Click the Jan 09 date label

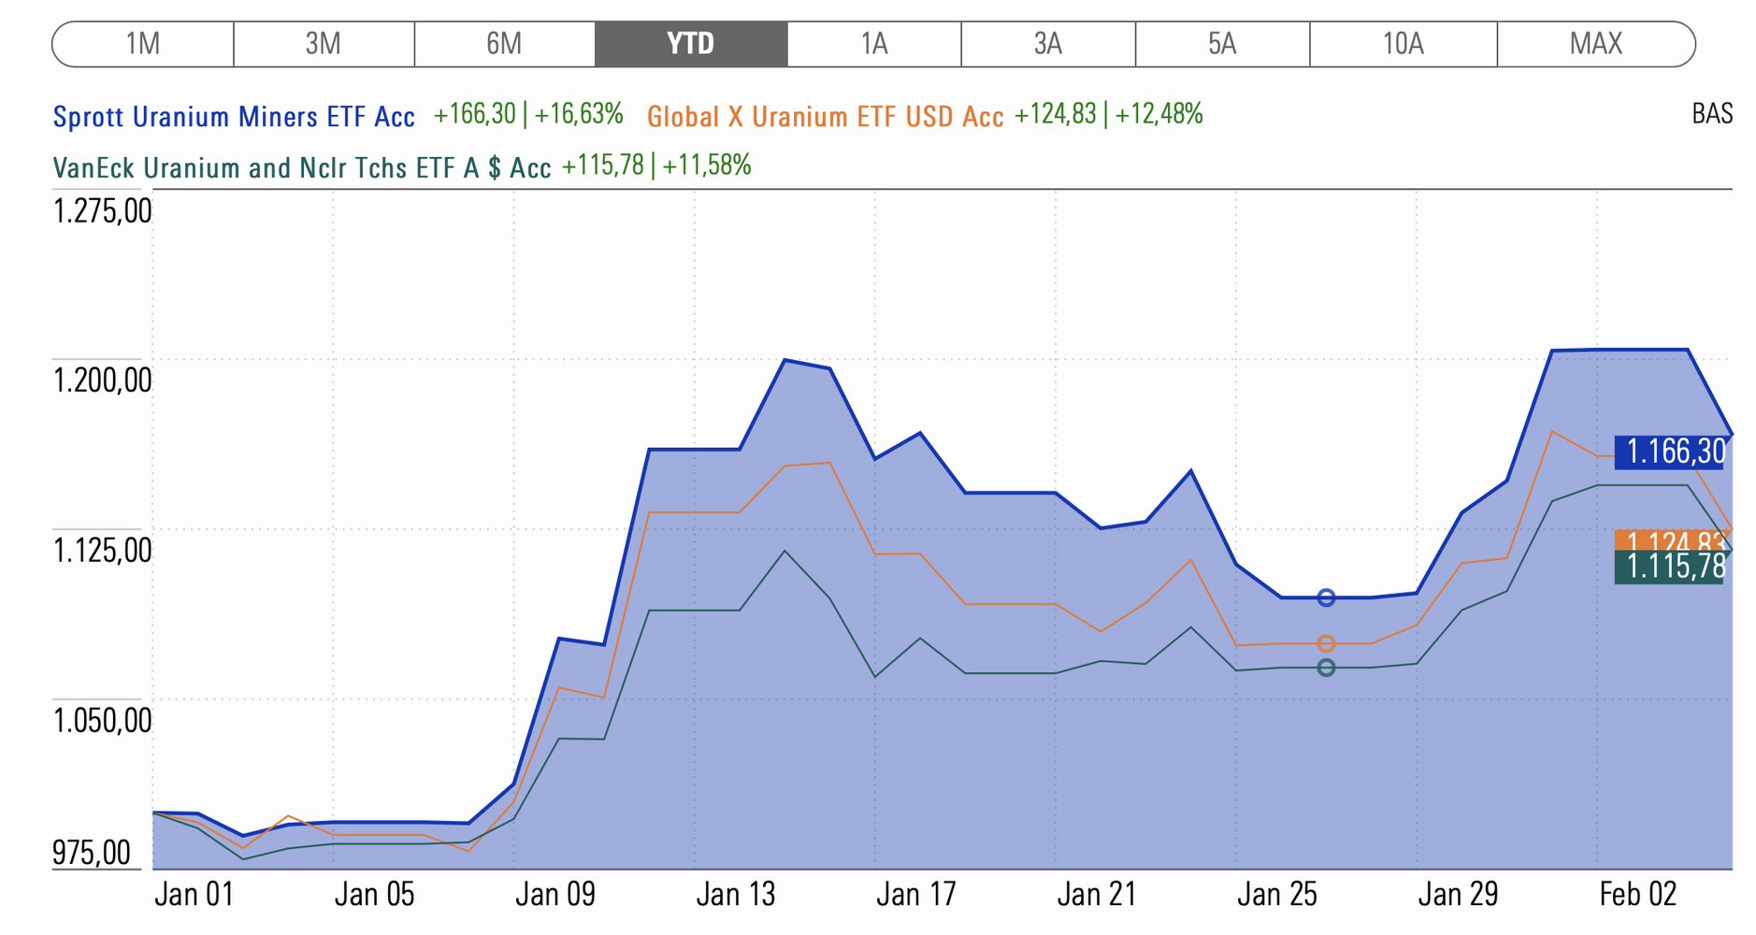point(555,895)
